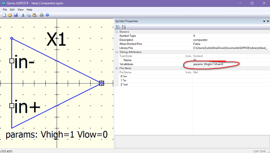This screenshot has height=153, width=270.
Task: Collapse the Basics section
Action: pyautogui.click(x=117, y=32)
